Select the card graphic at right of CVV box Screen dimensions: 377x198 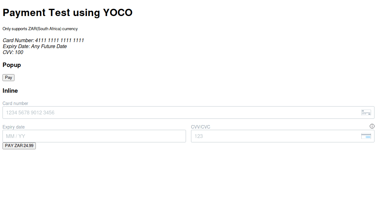[366, 136]
